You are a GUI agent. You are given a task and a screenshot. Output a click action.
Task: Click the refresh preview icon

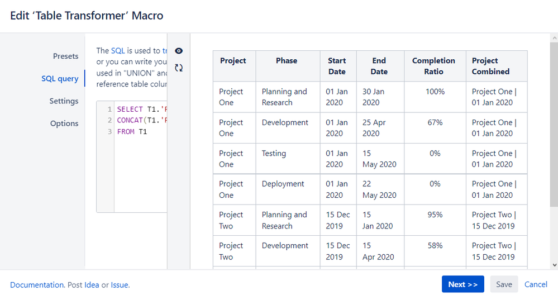click(179, 68)
